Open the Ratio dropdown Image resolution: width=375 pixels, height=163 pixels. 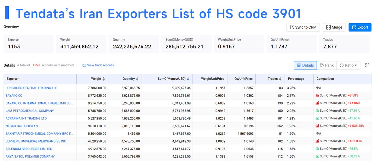click(349, 65)
